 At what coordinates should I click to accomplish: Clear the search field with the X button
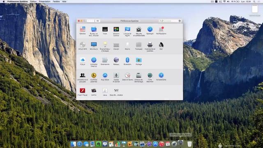tap(180, 21)
